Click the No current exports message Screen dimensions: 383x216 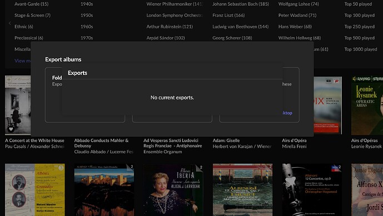(x=172, y=97)
